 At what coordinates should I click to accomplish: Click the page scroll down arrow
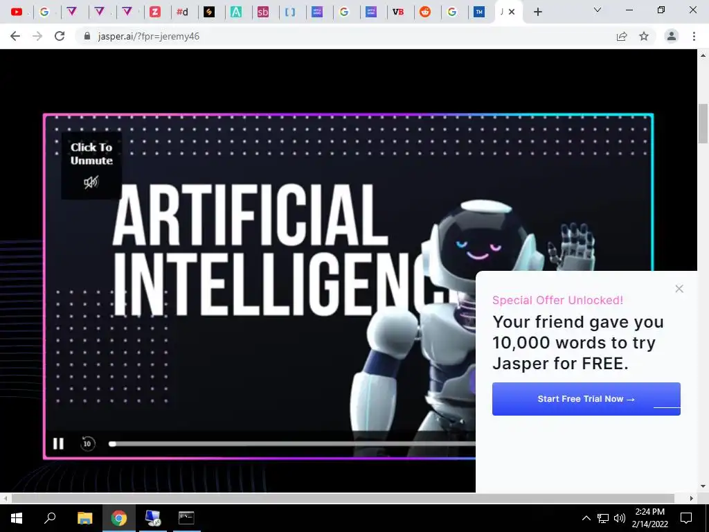point(703,487)
